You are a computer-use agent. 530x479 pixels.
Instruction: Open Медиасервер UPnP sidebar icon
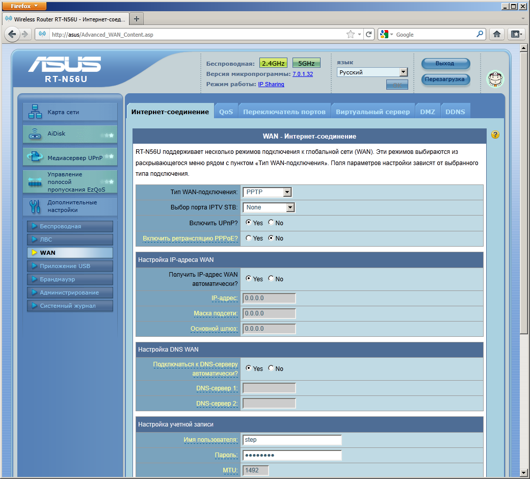coord(35,156)
